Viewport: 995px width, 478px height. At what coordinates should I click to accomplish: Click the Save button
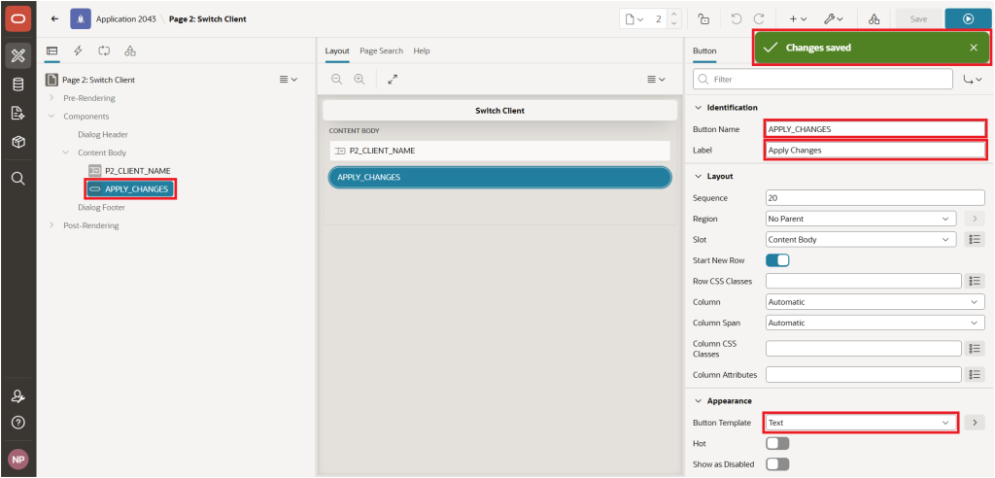click(918, 19)
